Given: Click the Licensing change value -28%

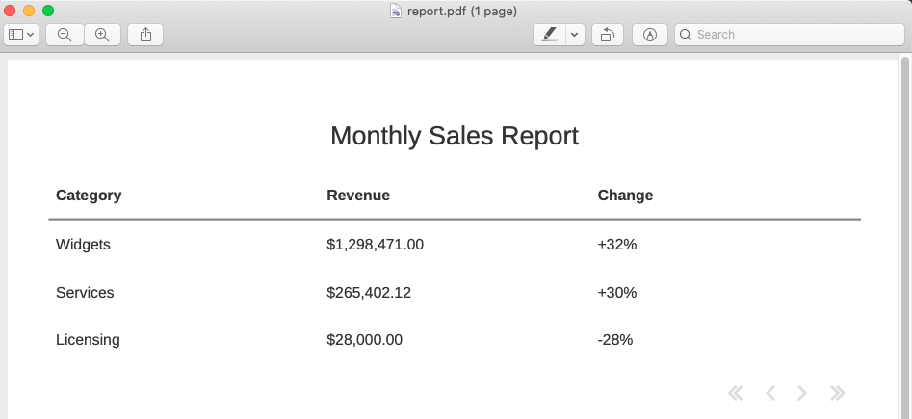Looking at the screenshot, I should pos(614,340).
